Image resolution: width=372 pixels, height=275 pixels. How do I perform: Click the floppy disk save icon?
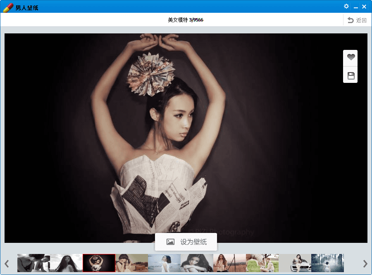[x=351, y=75]
